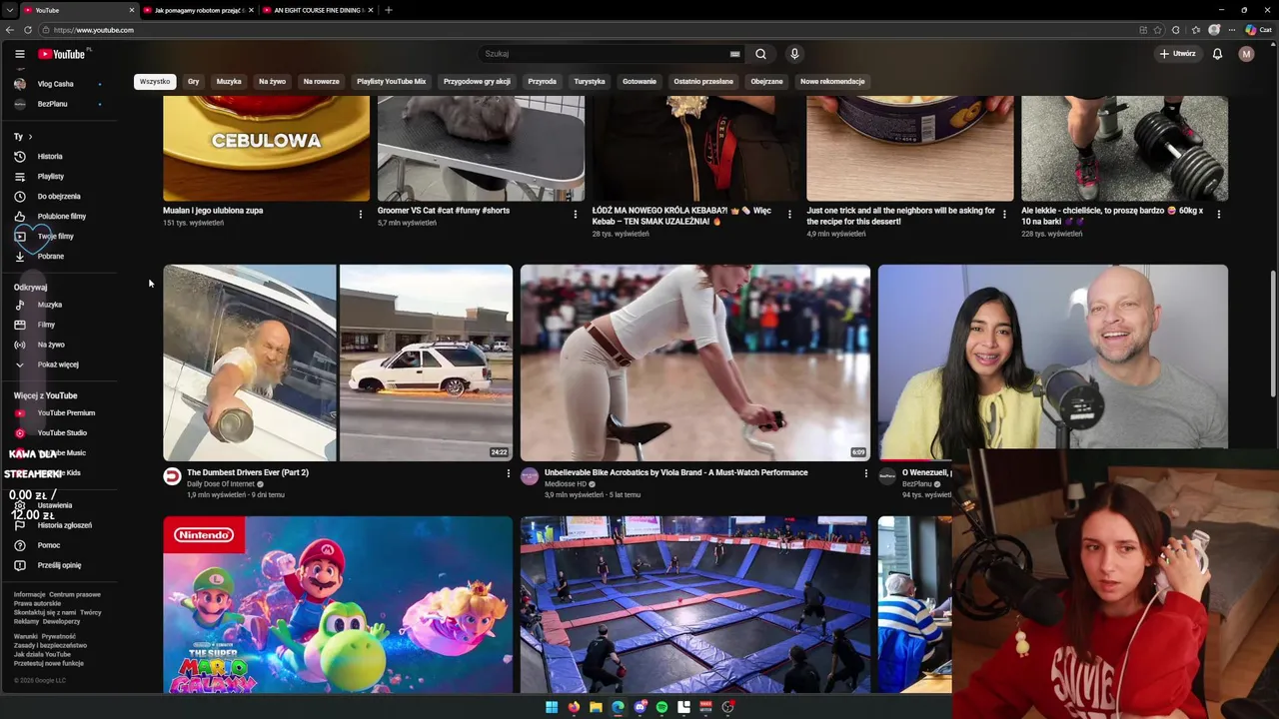The width and height of the screenshot is (1279, 719).
Task: Select the Gry filter chip
Action: [193, 81]
